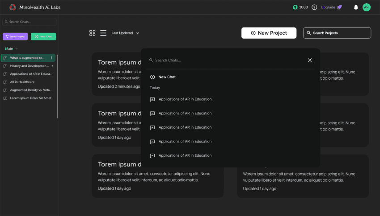Open notifications bell icon
Image resolution: width=380 pixels, height=216 pixels.
[x=356, y=7]
